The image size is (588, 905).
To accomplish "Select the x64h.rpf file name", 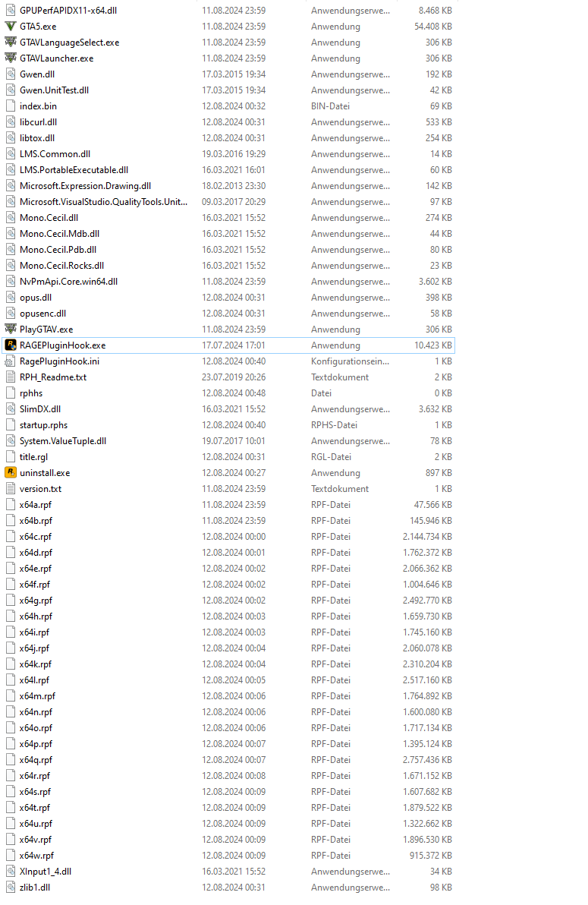I will coord(36,616).
